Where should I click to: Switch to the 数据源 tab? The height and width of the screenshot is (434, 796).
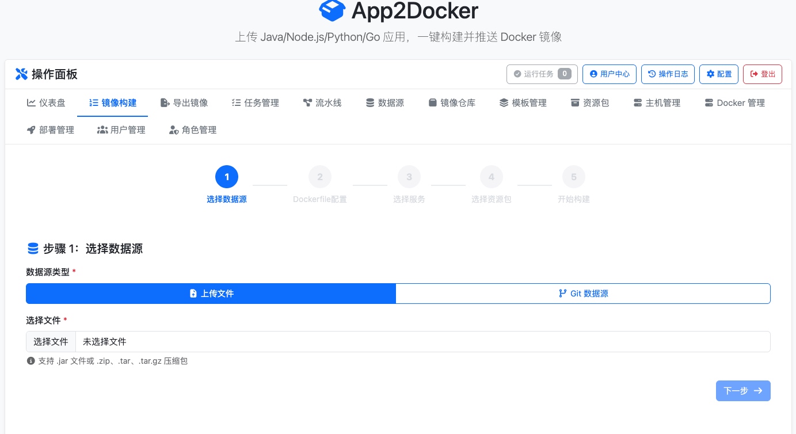point(385,103)
